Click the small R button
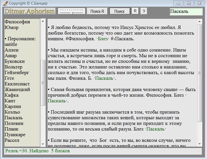207x159 pixels. [x=135, y=11]
